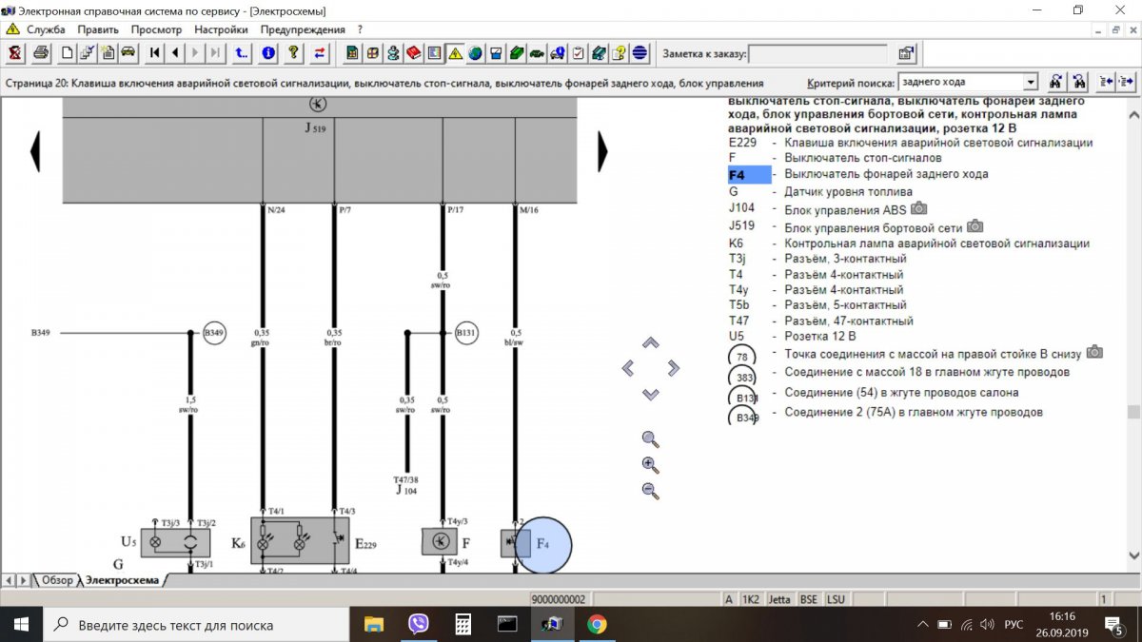Image resolution: width=1142 pixels, height=642 pixels.
Task: Go to next diagram page with right black arrow
Action: [x=601, y=151]
